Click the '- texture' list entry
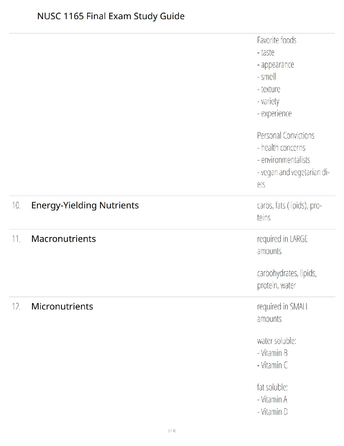This screenshot has height=446, width=344. click(269, 89)
